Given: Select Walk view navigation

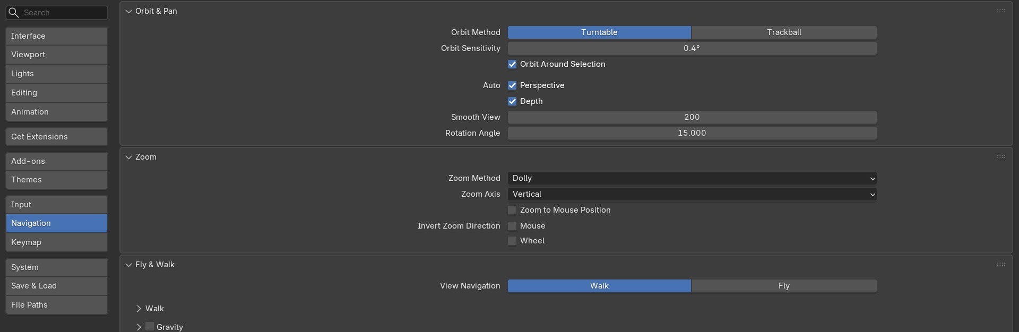Looking at the screenshot, I should pyautogui.click(x=599, y=286).
